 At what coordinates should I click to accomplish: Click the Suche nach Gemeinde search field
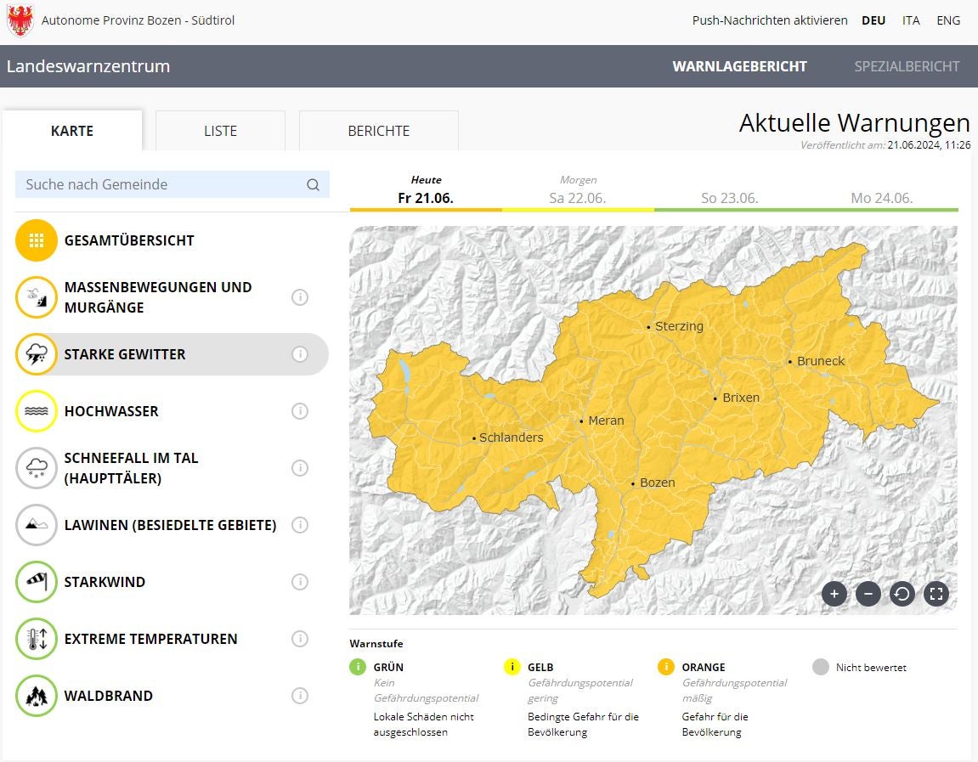coord(161,184)
